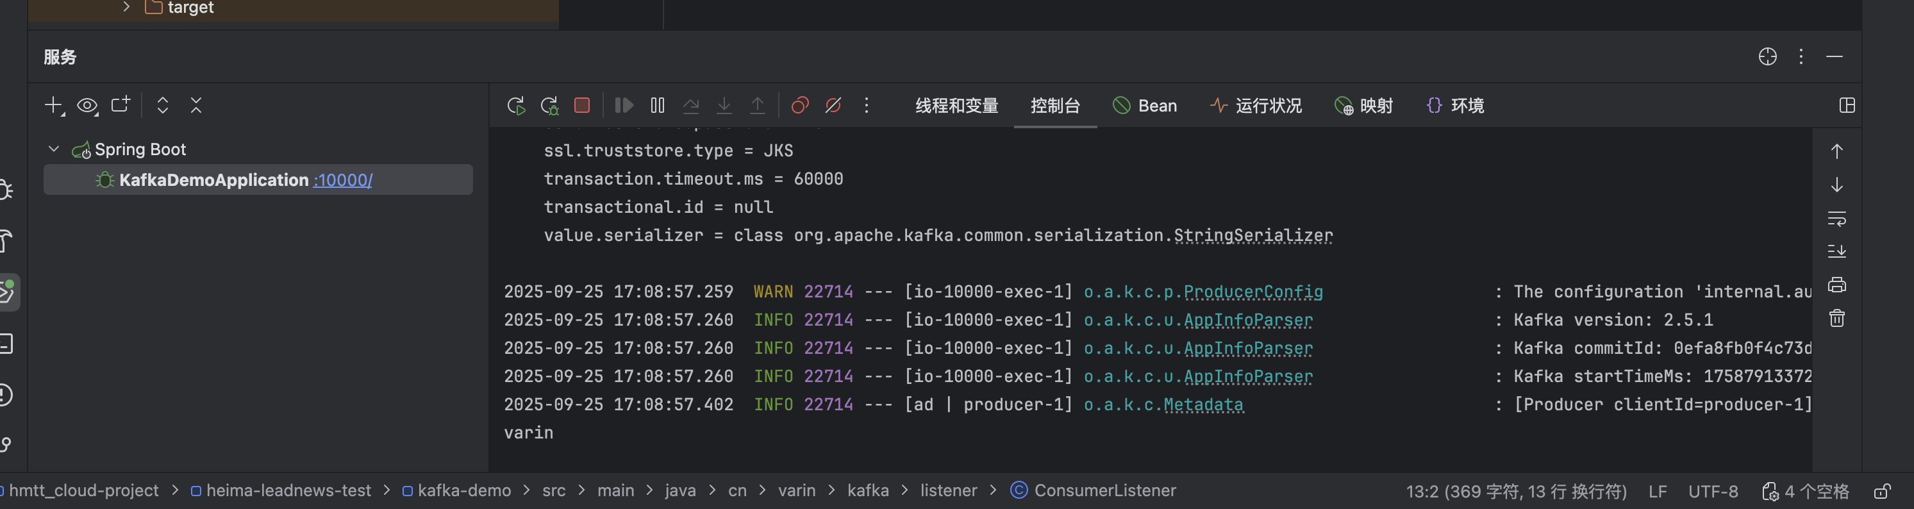Pause the program
This screenshot has height=509, width=1914.
(x=658, y=106)
